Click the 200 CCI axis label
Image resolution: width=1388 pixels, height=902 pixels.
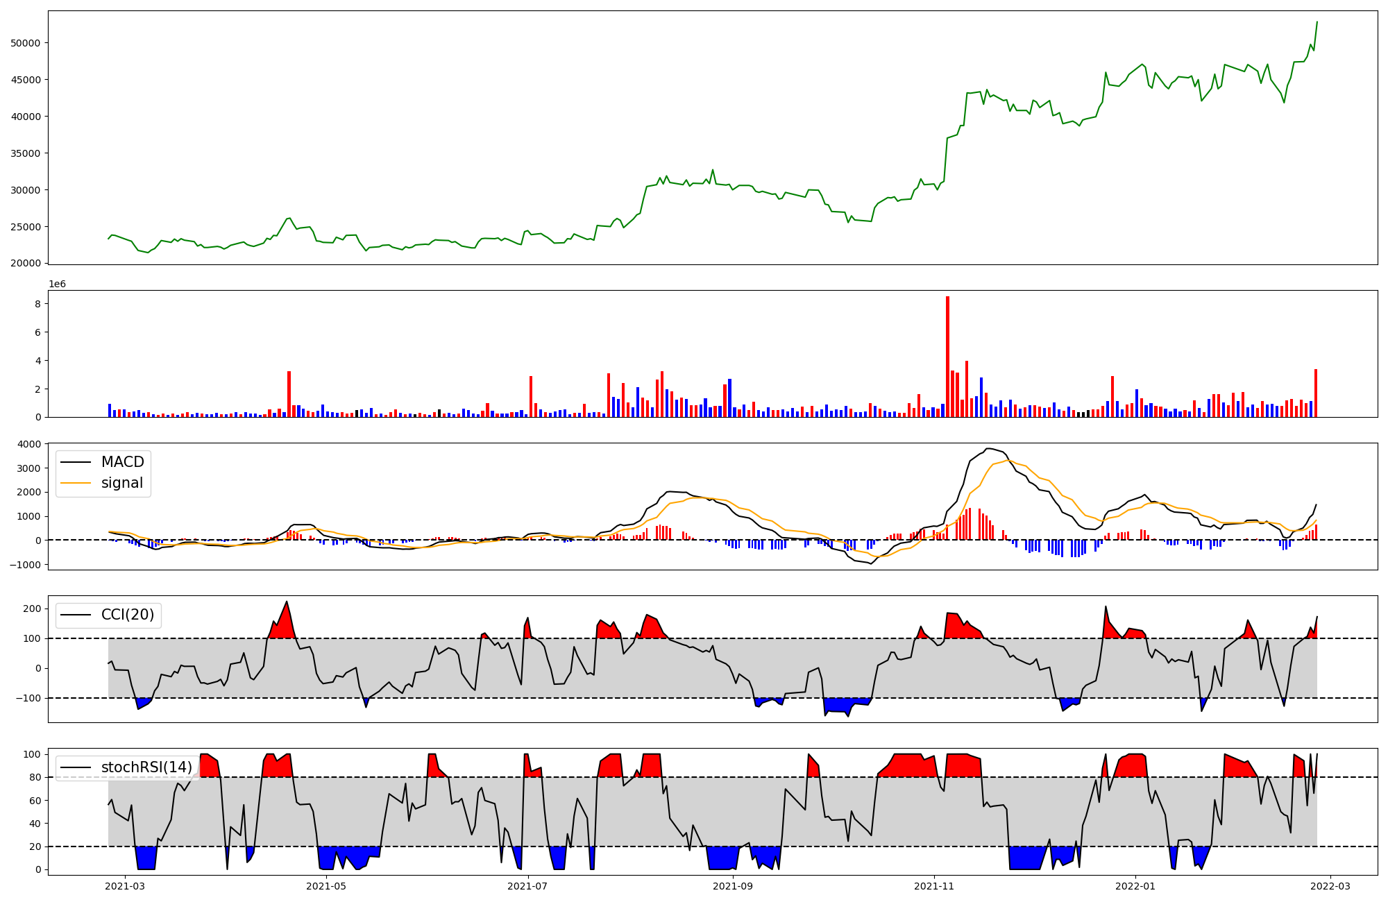[33, 609]
